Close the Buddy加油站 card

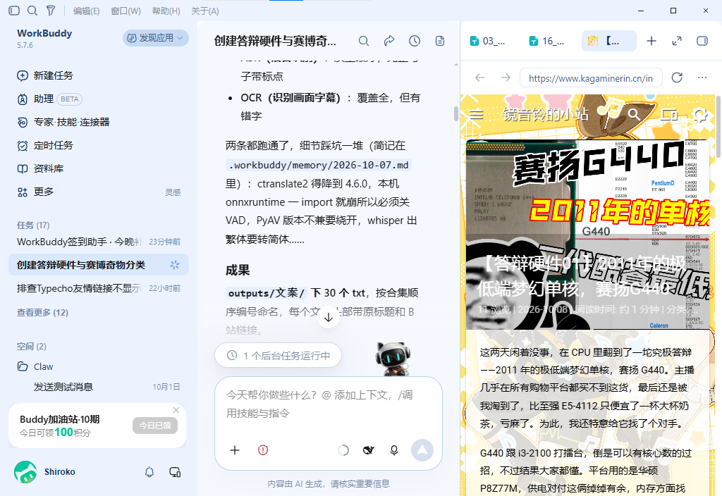coord(176,410)
